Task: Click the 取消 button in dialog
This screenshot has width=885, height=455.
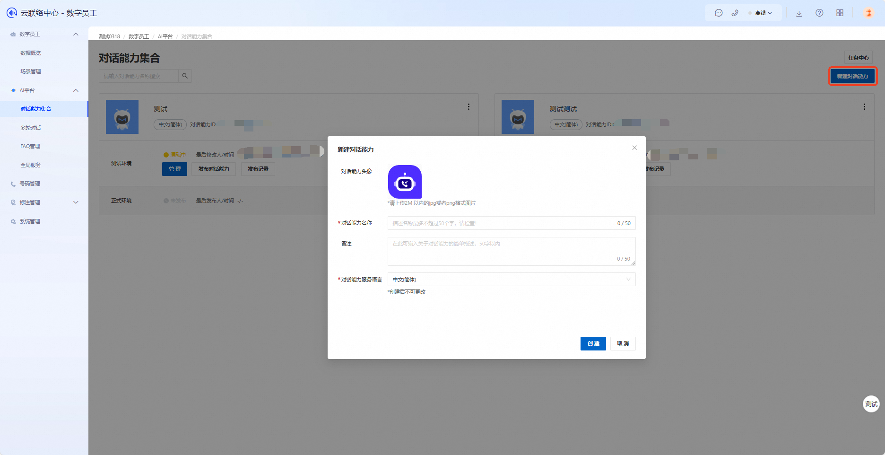Action: 623,343
